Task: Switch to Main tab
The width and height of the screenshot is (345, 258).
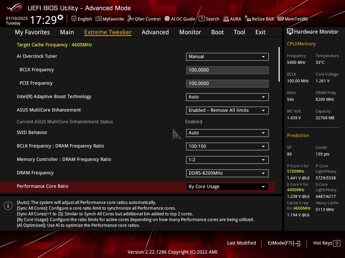Action: click(x=67, y=32)
